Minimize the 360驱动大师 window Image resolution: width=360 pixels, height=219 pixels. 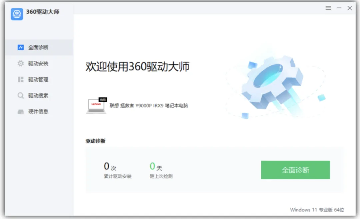pos(339,8)
